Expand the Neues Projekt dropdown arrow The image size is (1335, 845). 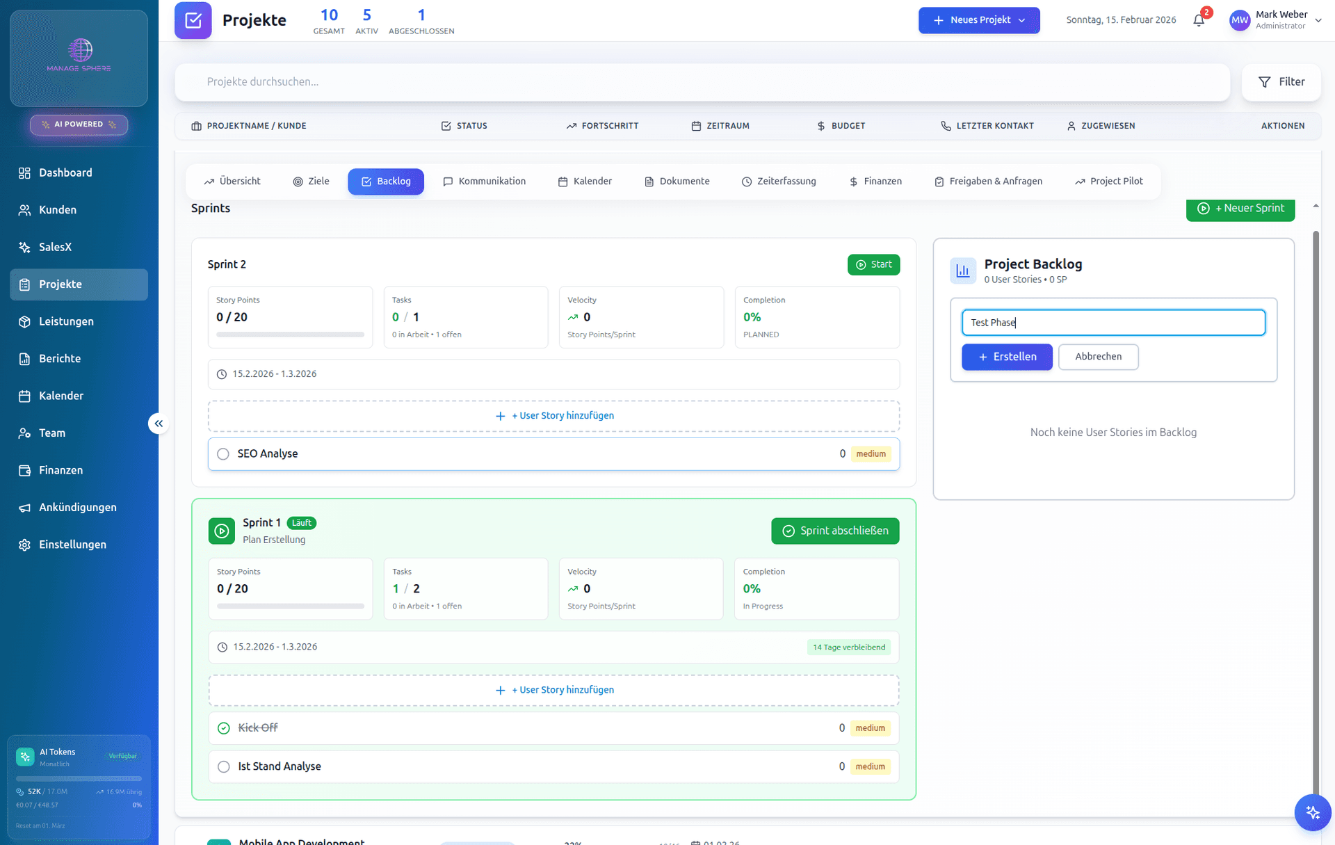(x=1021, y=20)
